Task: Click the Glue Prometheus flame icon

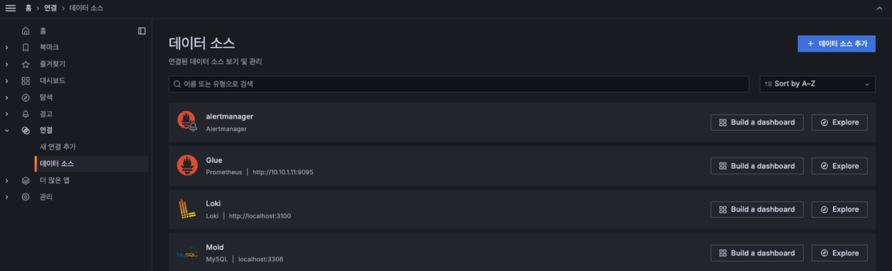Action: [187, 165]
